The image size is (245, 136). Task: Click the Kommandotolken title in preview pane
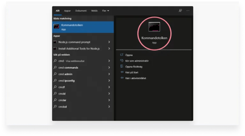point(154,38)
